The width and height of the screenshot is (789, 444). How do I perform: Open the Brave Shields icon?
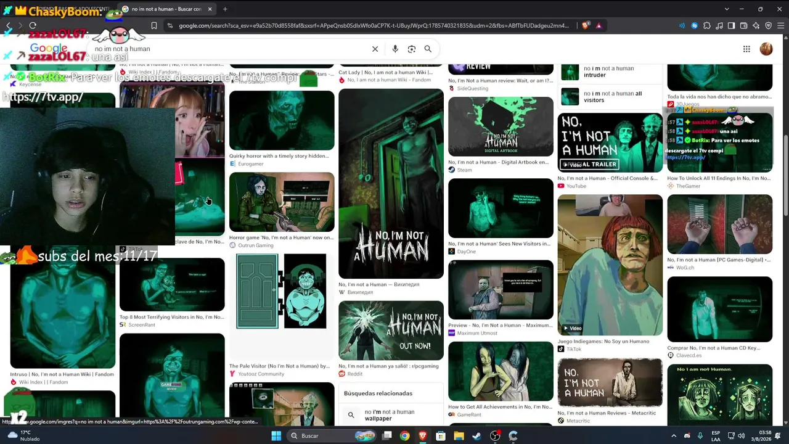point(586,25)
